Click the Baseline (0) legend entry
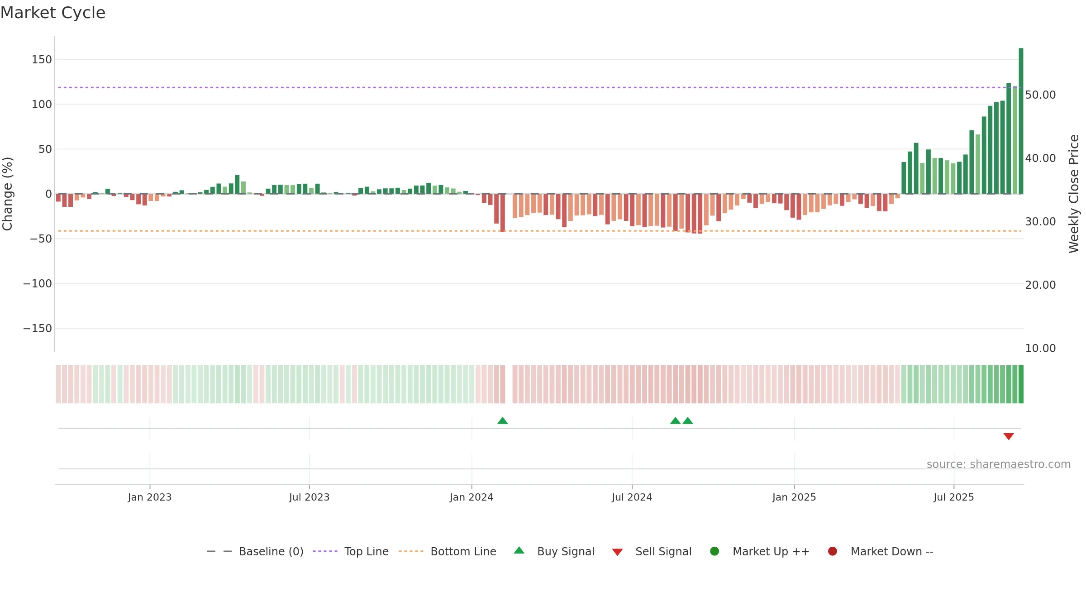The image size is (1086, 611). tap(255, 551)
